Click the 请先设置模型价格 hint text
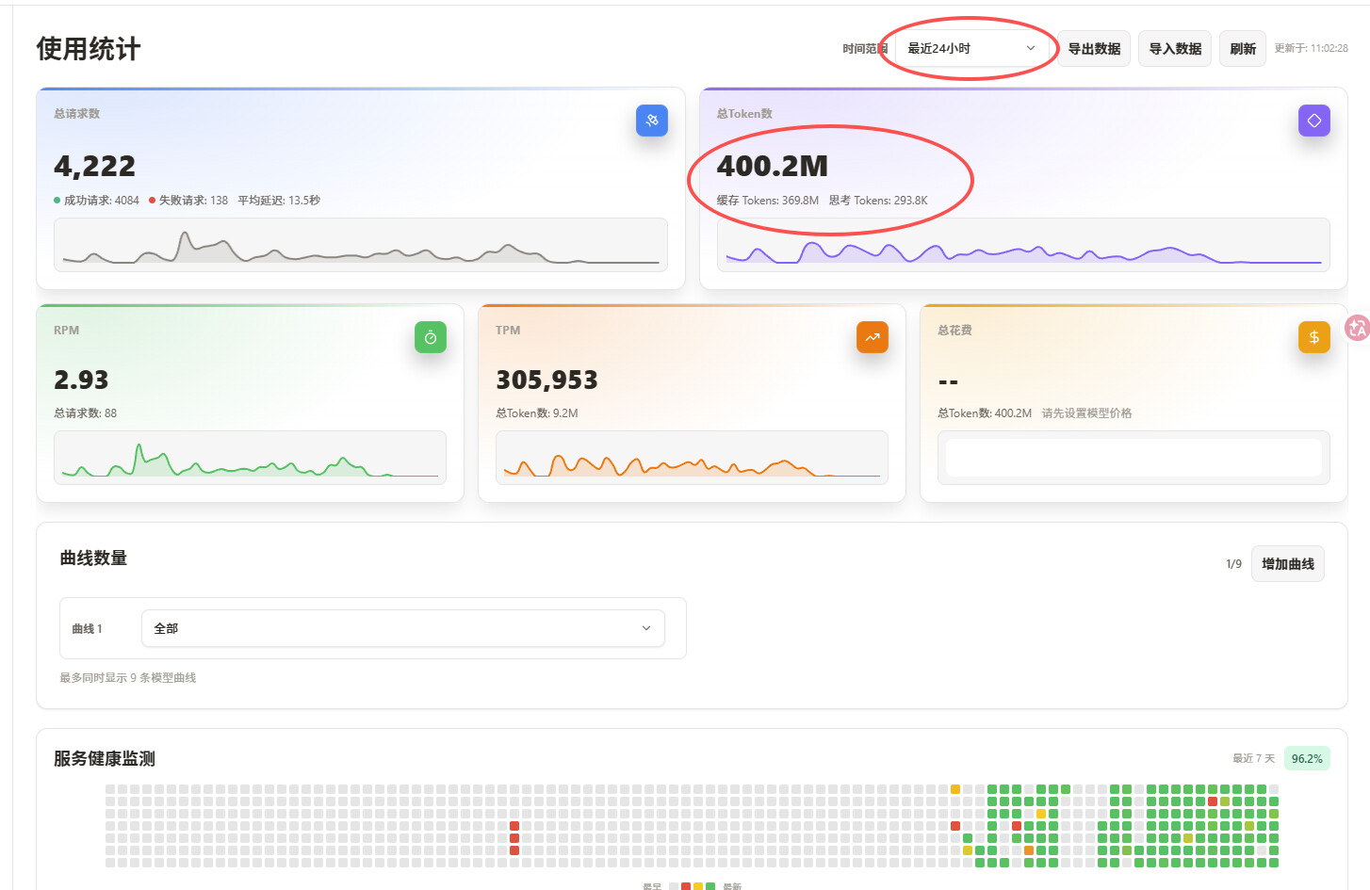 click(x=1087, y=413)
